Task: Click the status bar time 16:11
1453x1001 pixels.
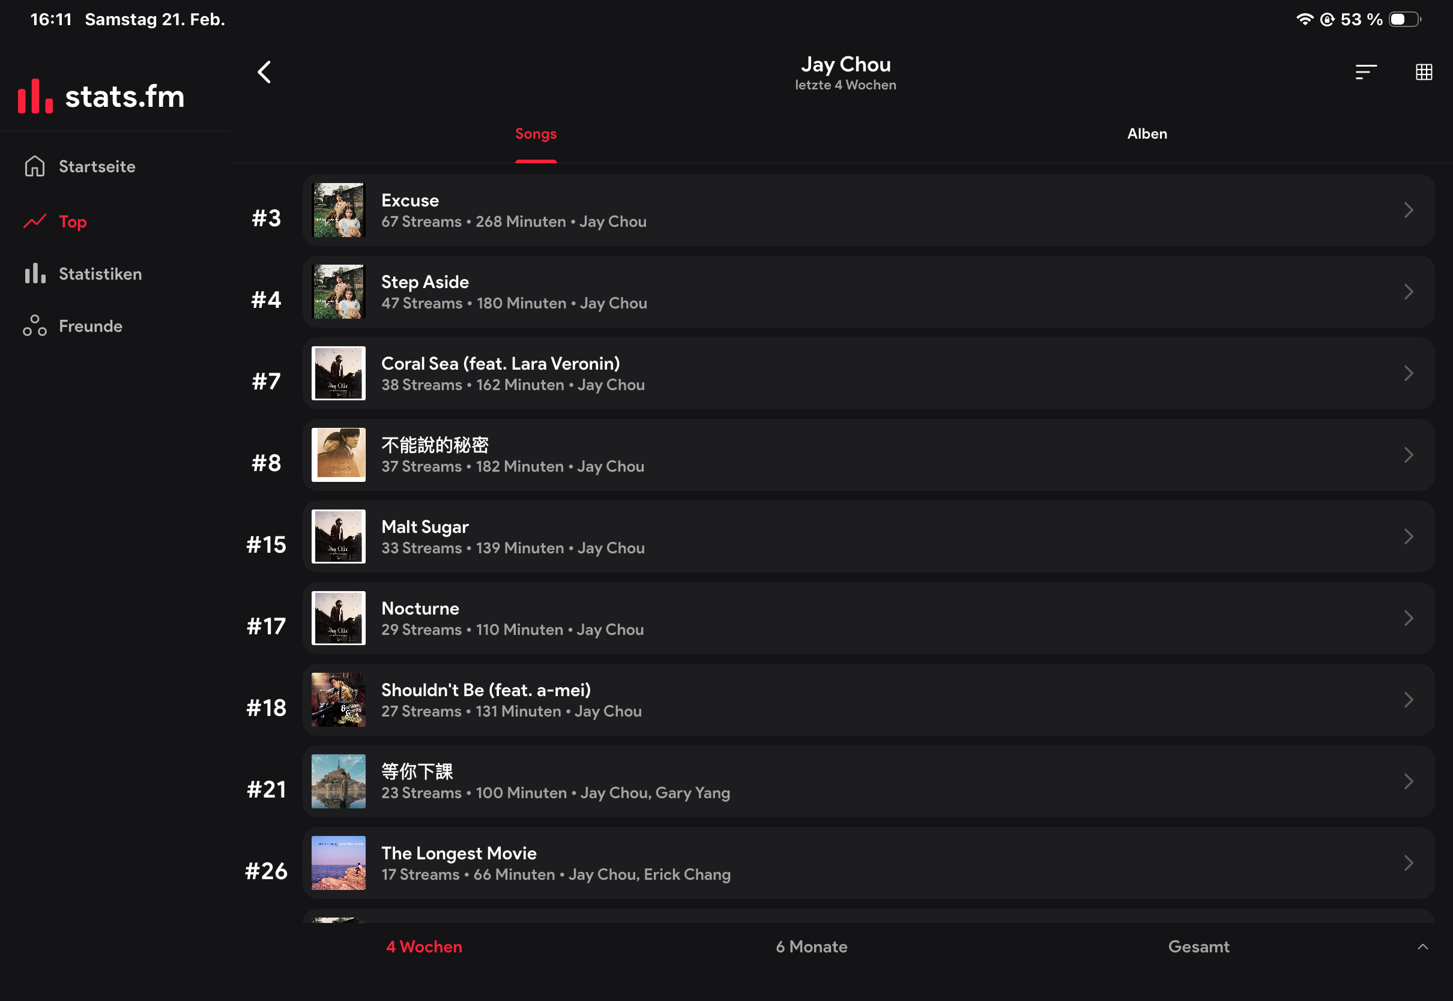Action: point(51,19)
